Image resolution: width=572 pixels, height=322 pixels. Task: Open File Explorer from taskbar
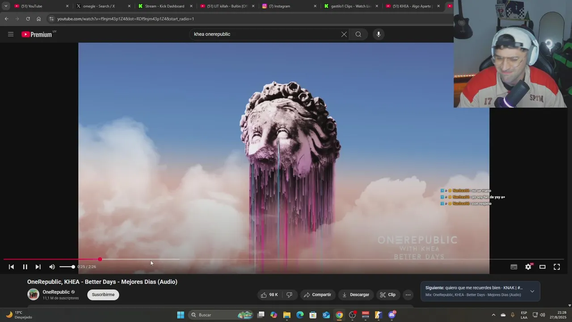click(x=287, y=315)
